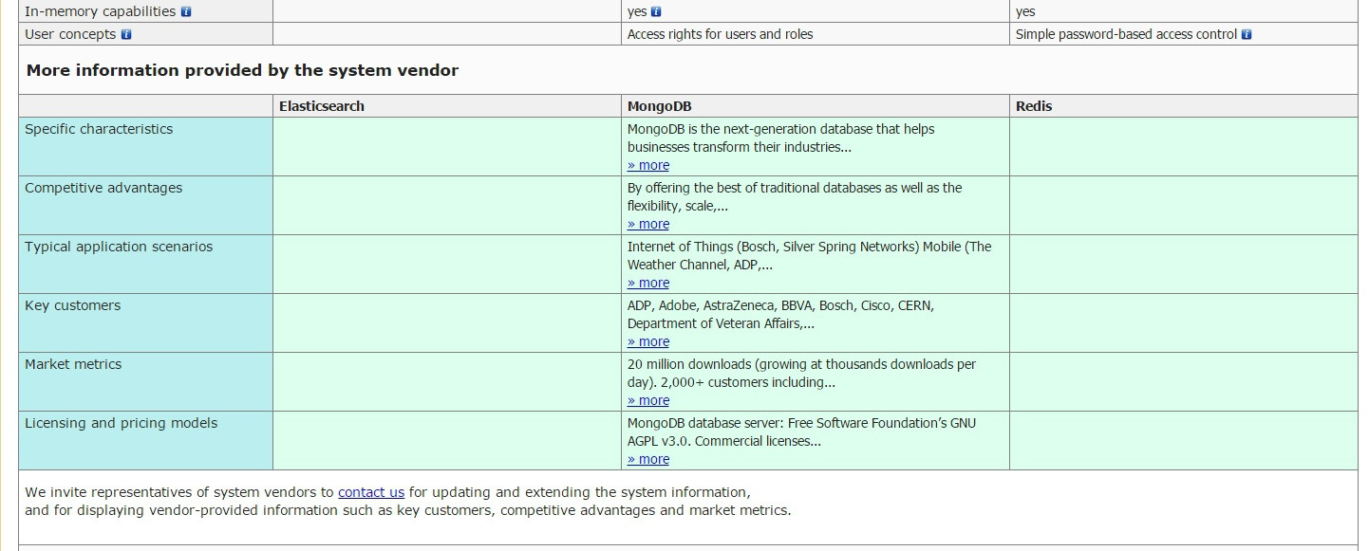Viewport: 1369px width, 551px height.
Task: Follow the 'contact us' link
Action: [371, 492]
